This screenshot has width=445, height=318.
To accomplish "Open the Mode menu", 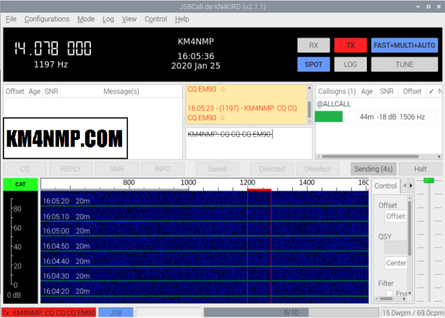I will 86,19.
